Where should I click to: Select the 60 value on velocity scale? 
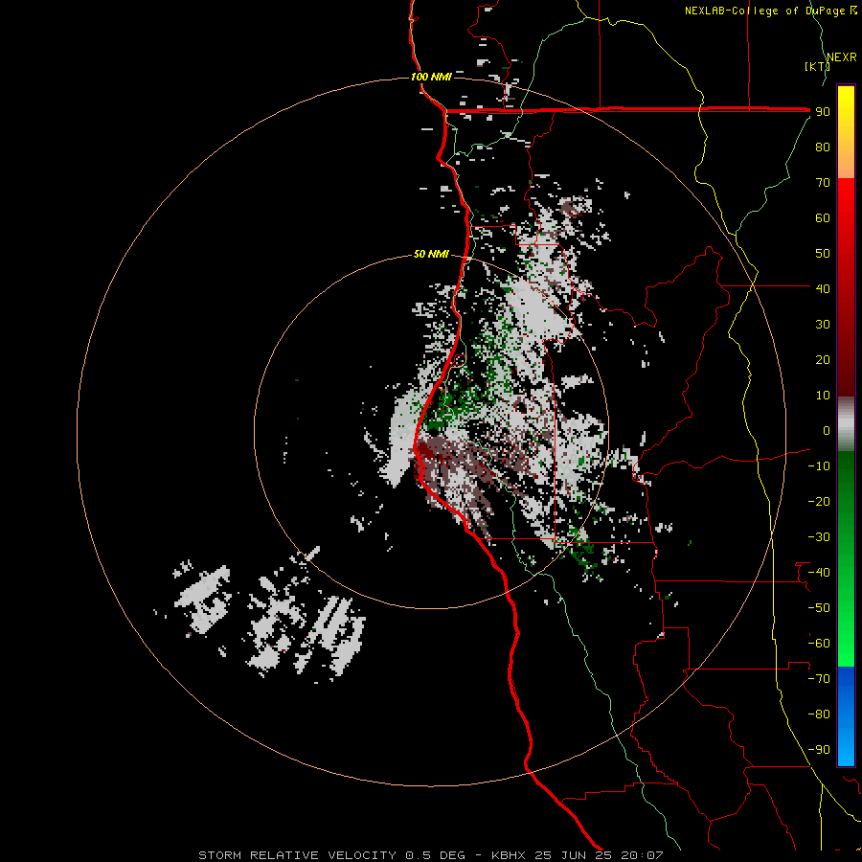click(x=823, y=218)
